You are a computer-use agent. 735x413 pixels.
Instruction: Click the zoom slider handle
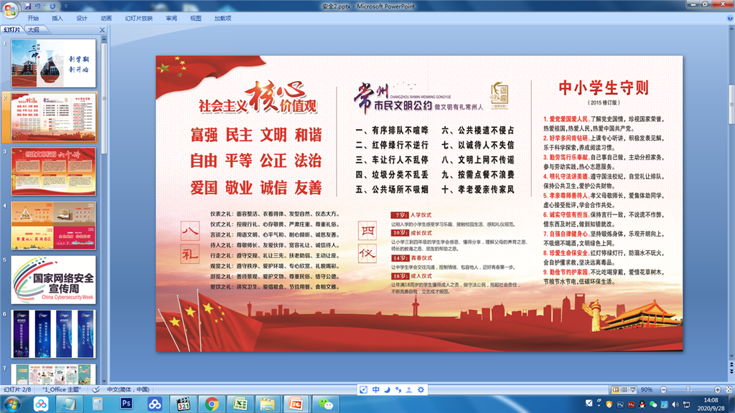click(x=688, y=389)
